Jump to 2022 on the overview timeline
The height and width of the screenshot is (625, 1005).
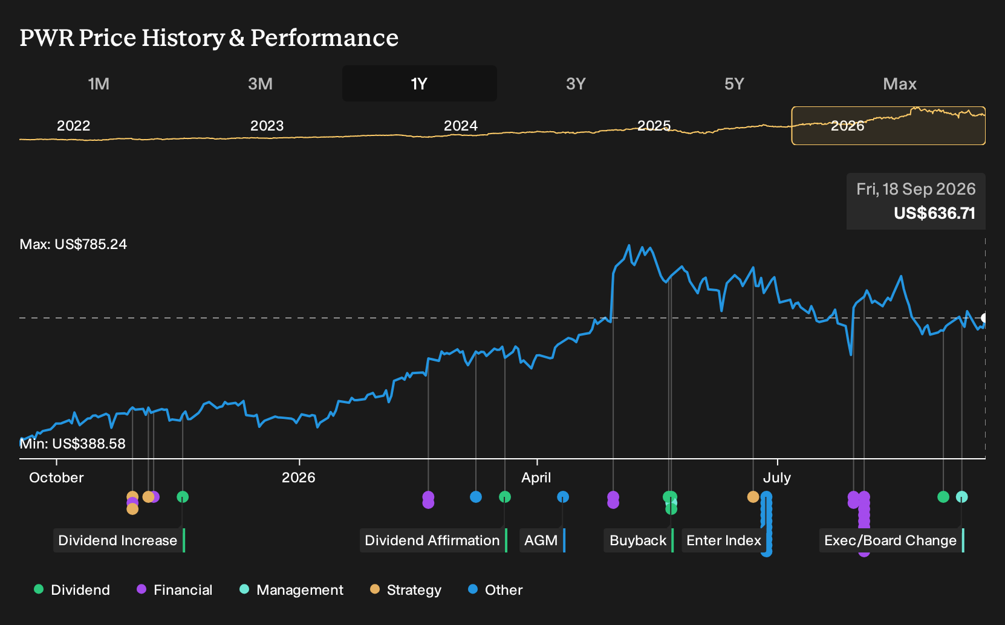73,126
